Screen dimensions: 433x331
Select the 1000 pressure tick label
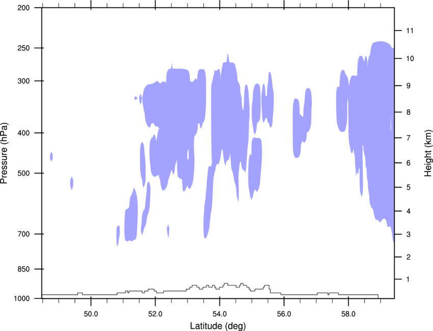pos(21,299)
